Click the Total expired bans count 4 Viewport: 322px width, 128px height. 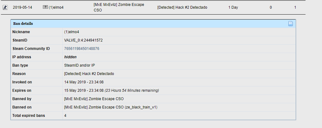(65, 116)
